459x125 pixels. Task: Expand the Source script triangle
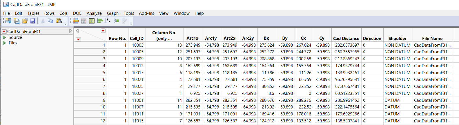tap(4, 37)
